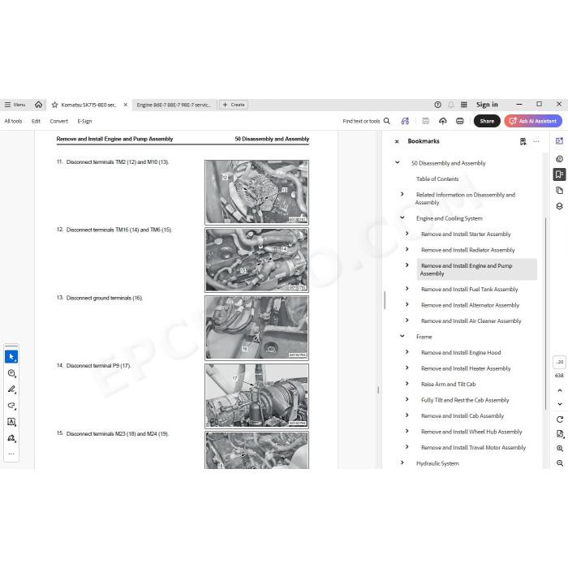Open page thumbnails icon in right rail
This screenshot has height=568, width=568.
point(559,191)
